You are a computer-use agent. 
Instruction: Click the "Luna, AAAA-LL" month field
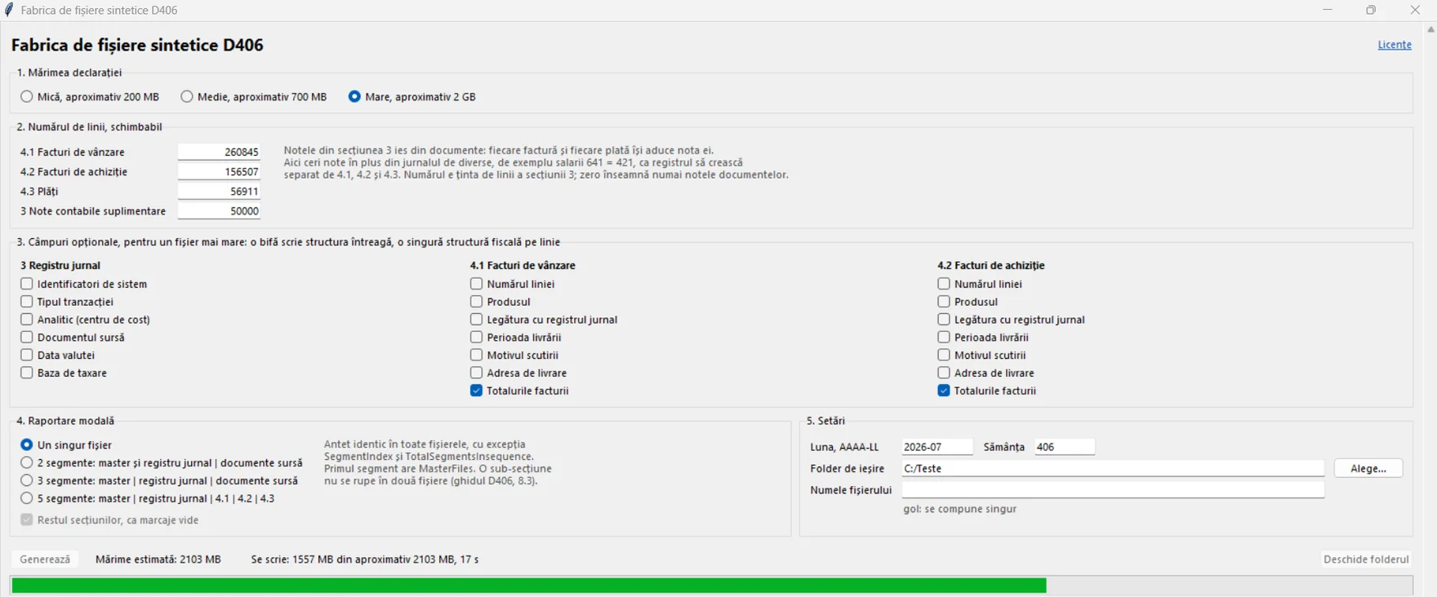click(937, 447)
